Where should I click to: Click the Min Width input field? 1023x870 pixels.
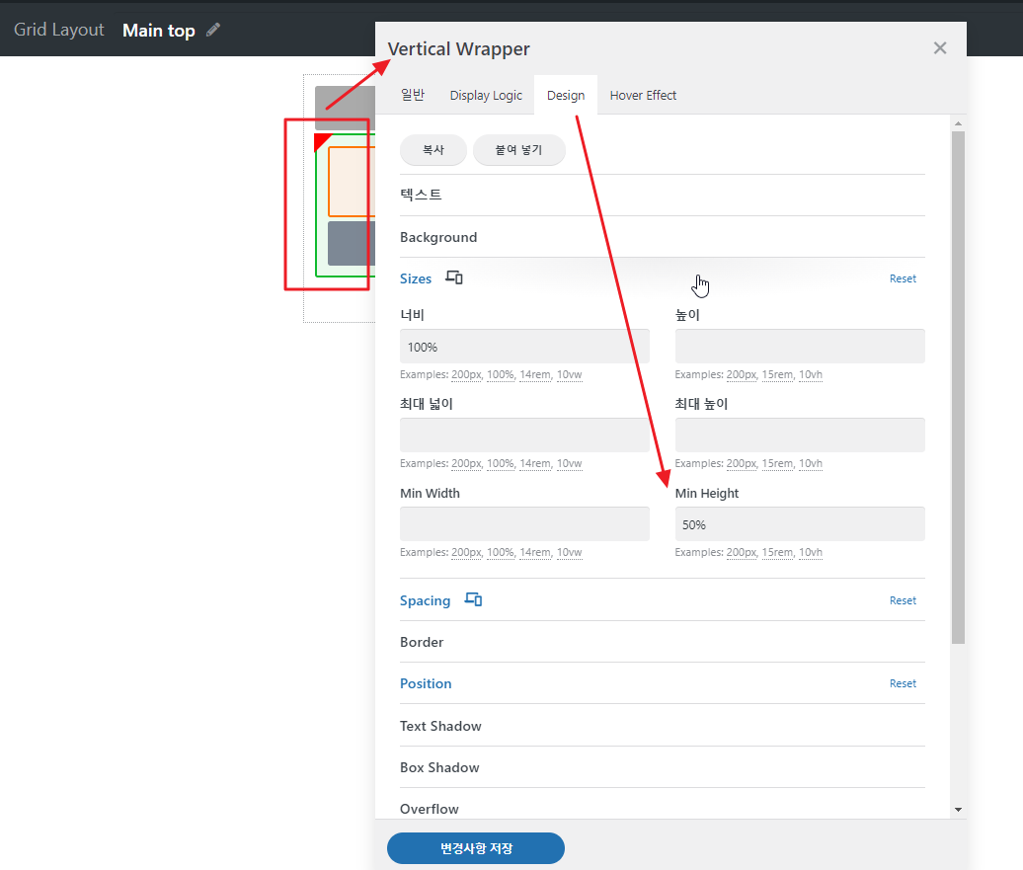[524, 524]
